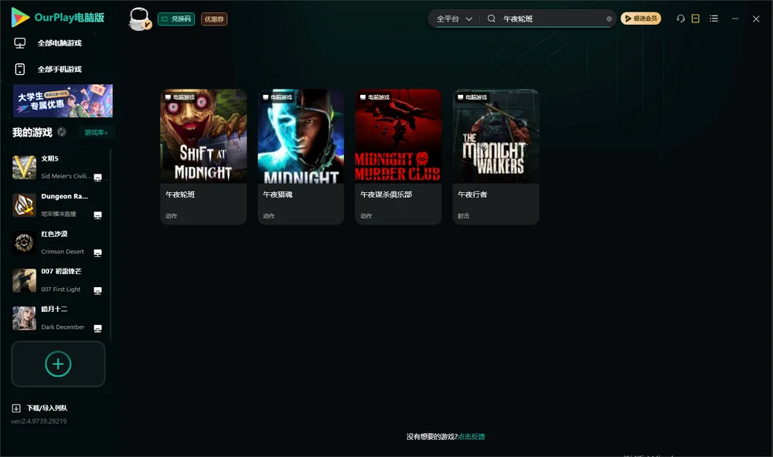Open The Midnight Walkers game cover
773x457 pixels.
496,136
